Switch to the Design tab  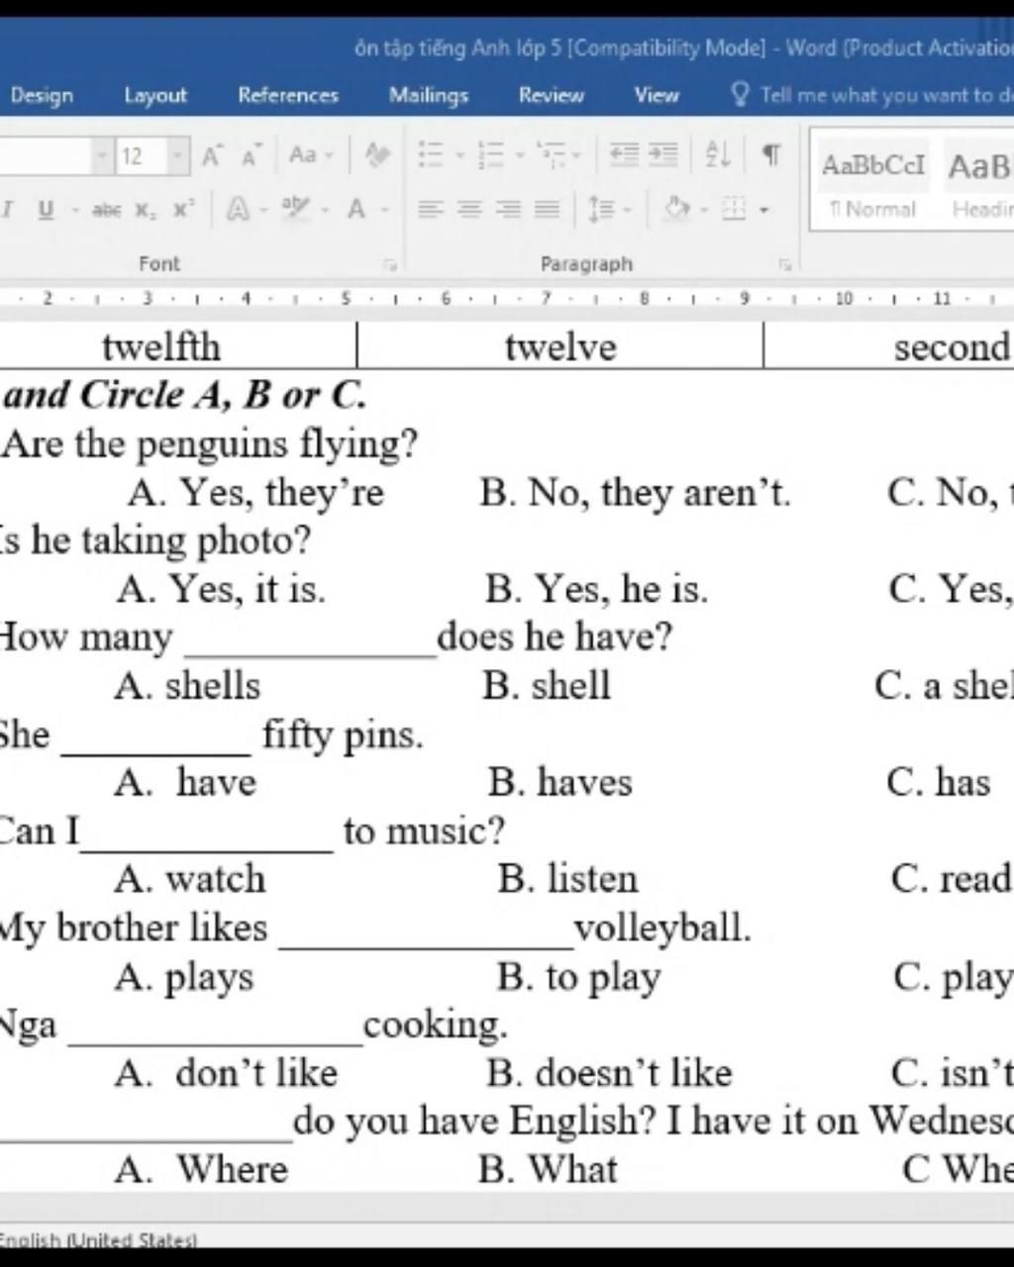(x=42, y=95)
